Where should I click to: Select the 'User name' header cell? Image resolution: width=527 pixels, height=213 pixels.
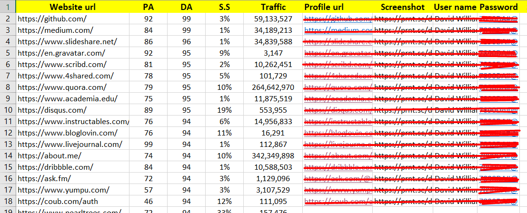[455, 7]
